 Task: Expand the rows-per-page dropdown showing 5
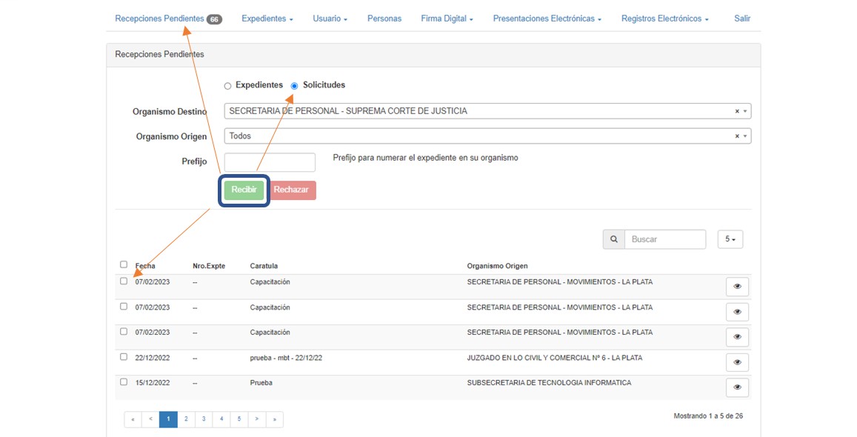730,239
